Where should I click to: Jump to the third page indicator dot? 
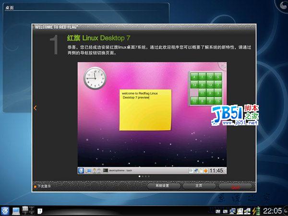(145, 176)
